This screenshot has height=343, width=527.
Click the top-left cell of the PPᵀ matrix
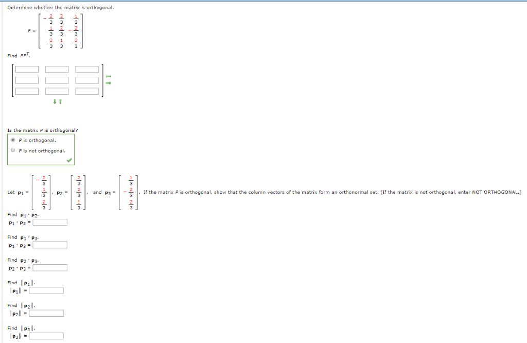click(x=27, y=69)
